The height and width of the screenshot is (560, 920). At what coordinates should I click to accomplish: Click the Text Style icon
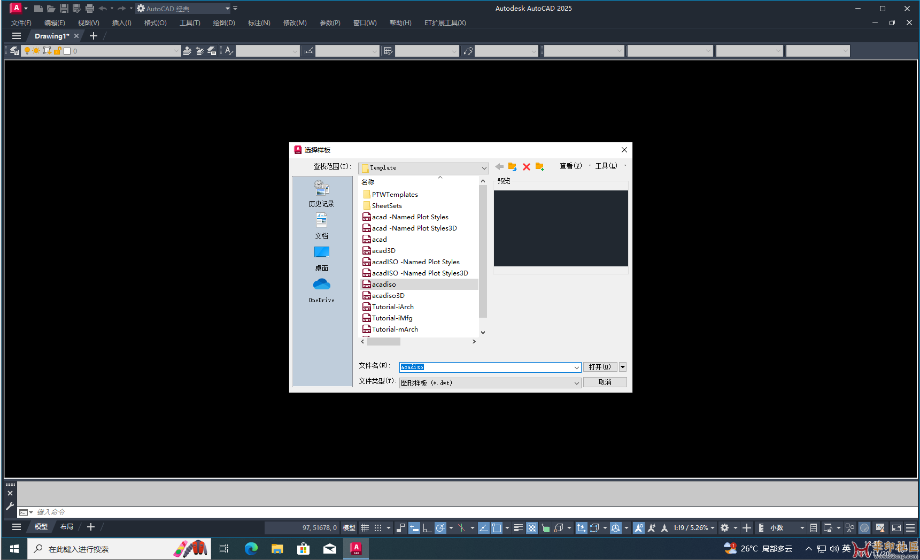[x=229, y=51]
